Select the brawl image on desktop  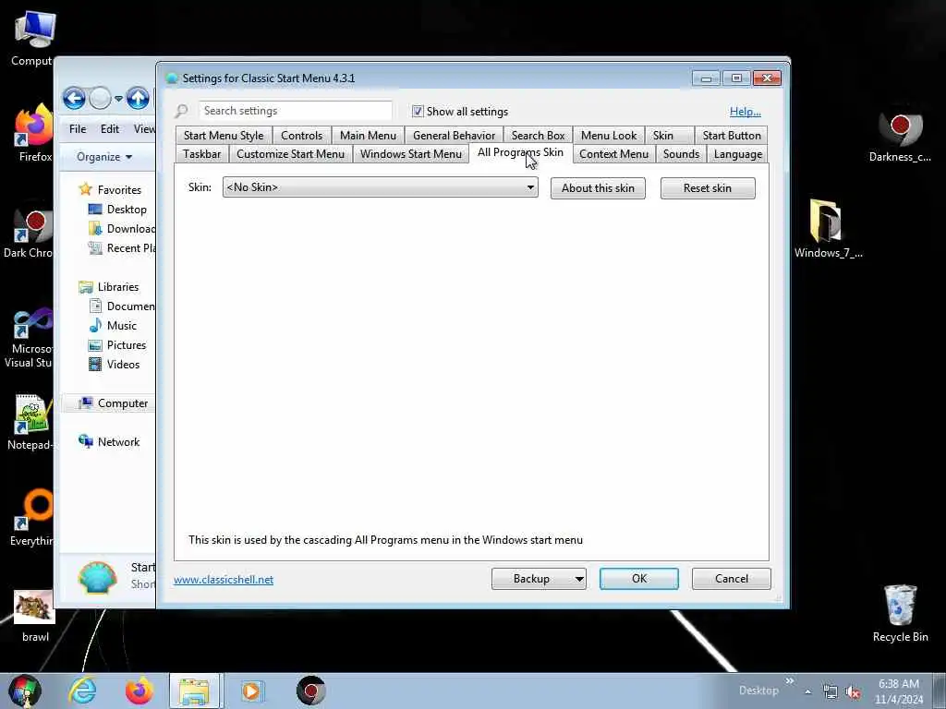point(35,616)
